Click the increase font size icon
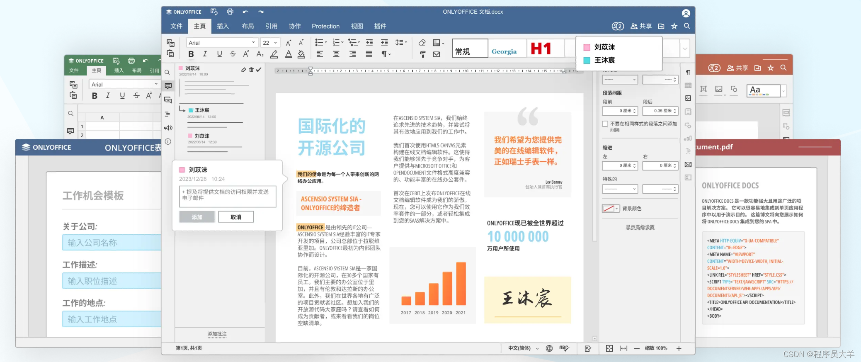Screen dimensions: 861x362 coord(289,43)
